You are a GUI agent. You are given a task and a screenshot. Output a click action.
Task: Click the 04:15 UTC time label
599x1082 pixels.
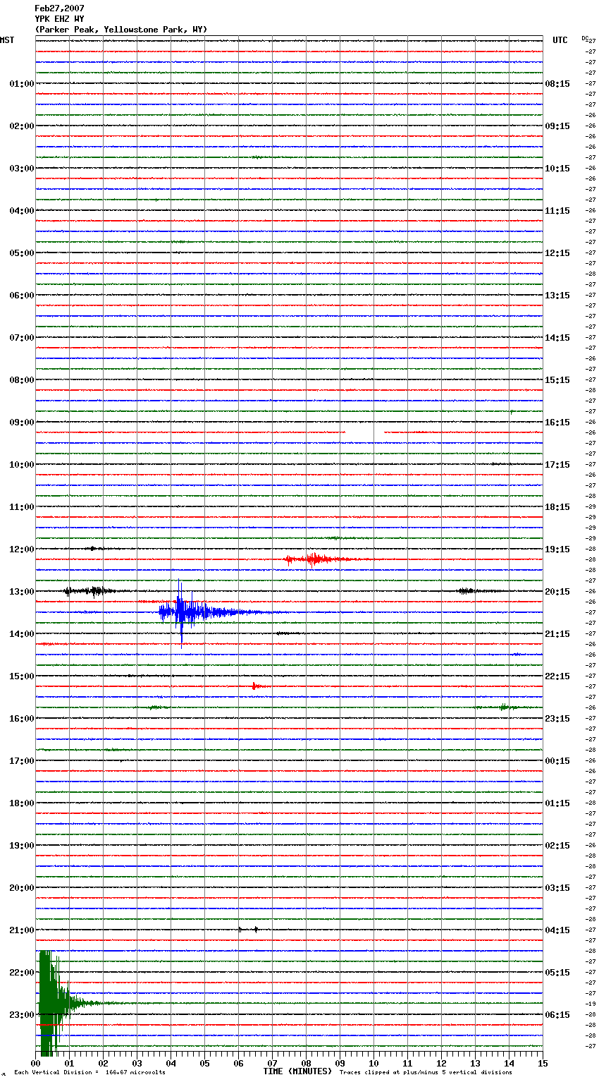click(x=557, y=930)
